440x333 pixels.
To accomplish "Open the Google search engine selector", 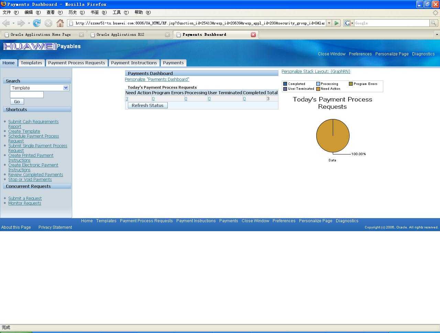I will click(x=349, y=23).
